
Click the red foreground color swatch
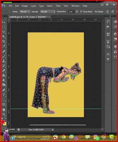click(x=3, y=122)
